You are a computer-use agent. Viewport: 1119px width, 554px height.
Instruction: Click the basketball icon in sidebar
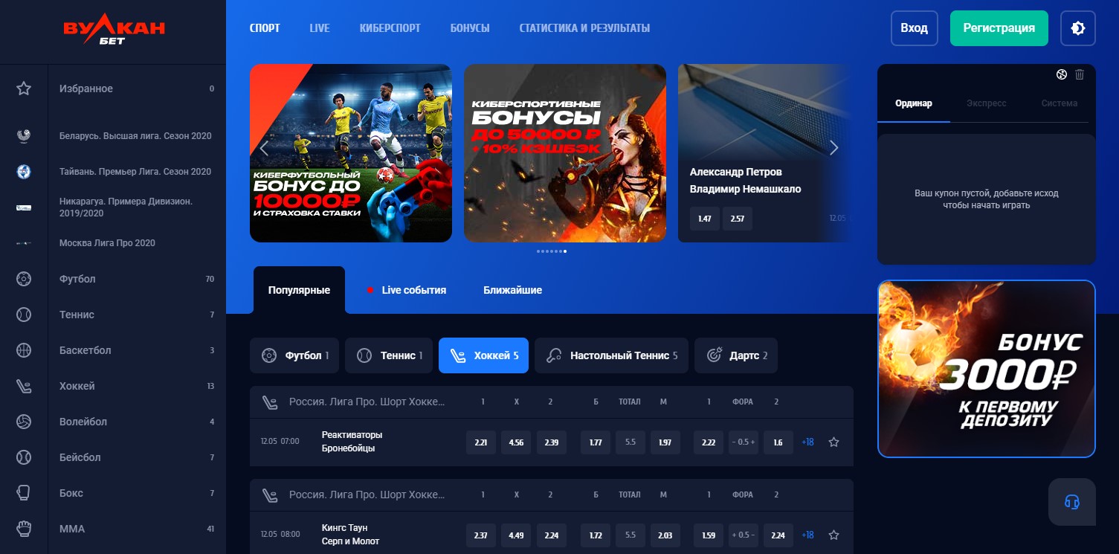click(x=24, y=350)
